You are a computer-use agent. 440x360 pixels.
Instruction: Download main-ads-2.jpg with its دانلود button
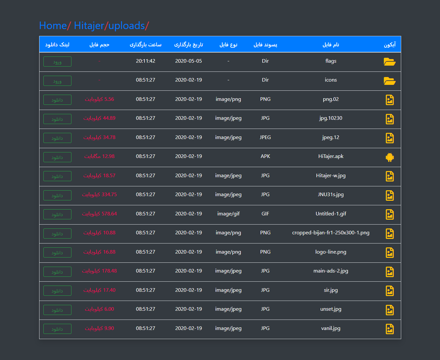[x=57, y=272]
